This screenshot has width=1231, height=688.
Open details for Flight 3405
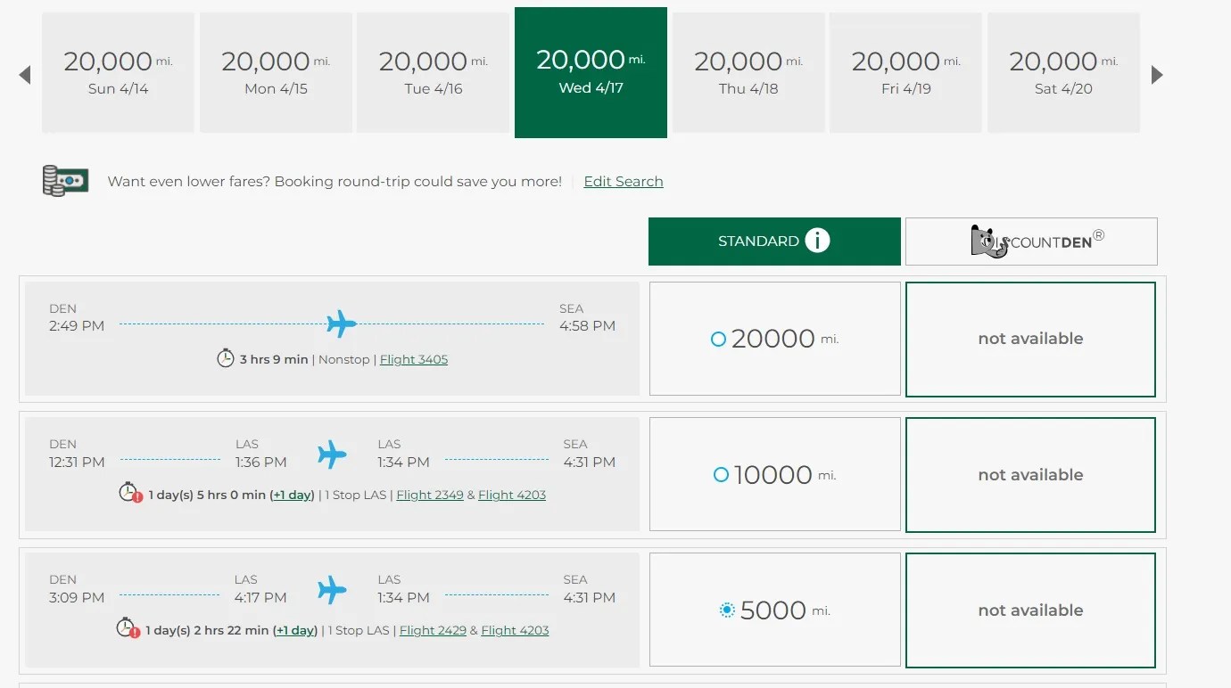[413, 359]
